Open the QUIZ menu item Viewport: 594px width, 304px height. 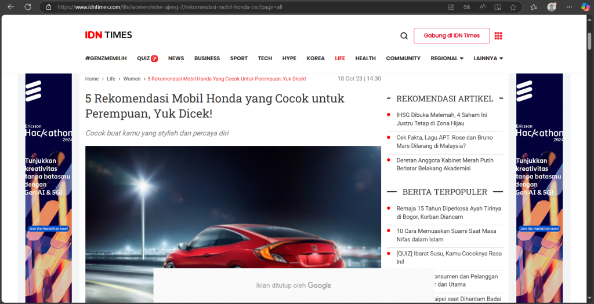pos(147,58)
